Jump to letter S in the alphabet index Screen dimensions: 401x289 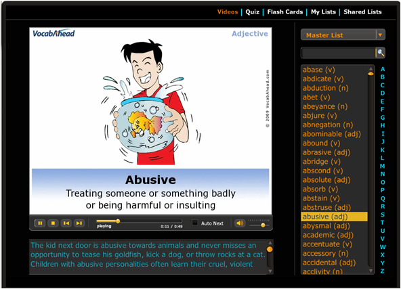click(x=382, y=215)
